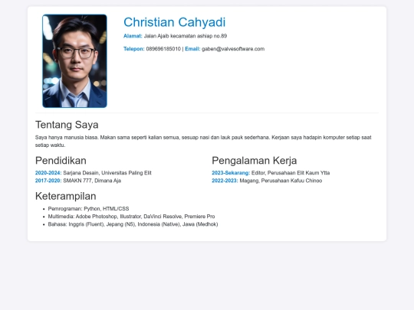Click the phone number 089696185010

click(163, 49)
